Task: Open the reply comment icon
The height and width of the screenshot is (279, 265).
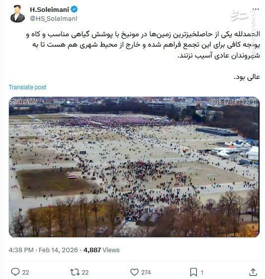Action: (x=15, y=272)
